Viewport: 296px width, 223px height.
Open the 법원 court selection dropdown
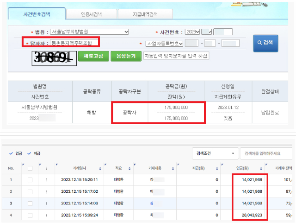[89, 32]
